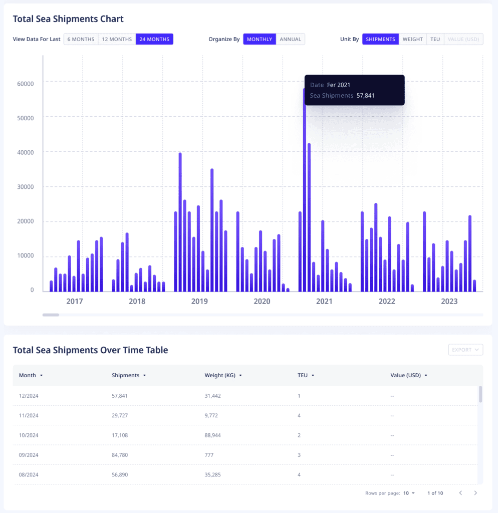The width and height of the screenshot is (498, 513).
Task: Click the 2017 x-axis label
Action: (75, 301)
